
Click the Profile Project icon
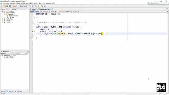pyautogui.click(x=45, y=6)
